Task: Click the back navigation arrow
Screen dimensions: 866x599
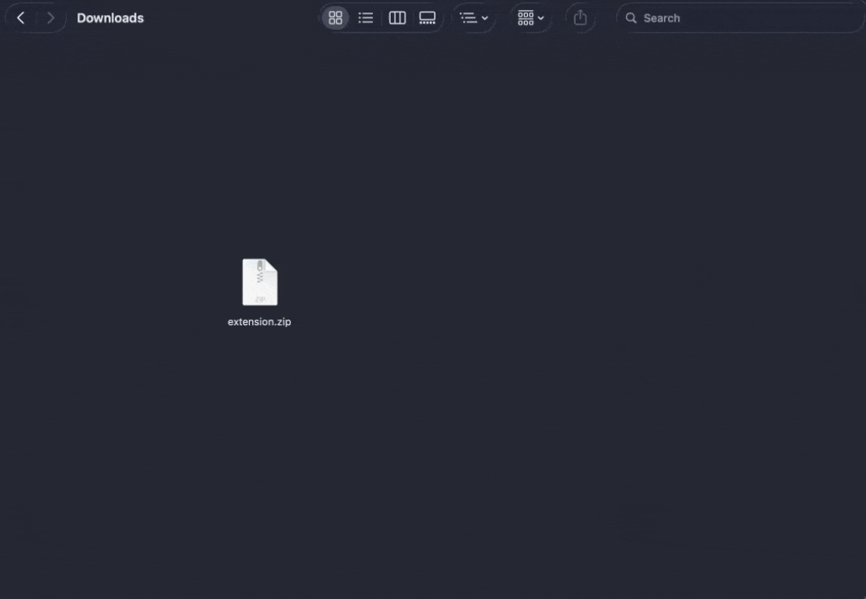Action: tap(20, 17)
